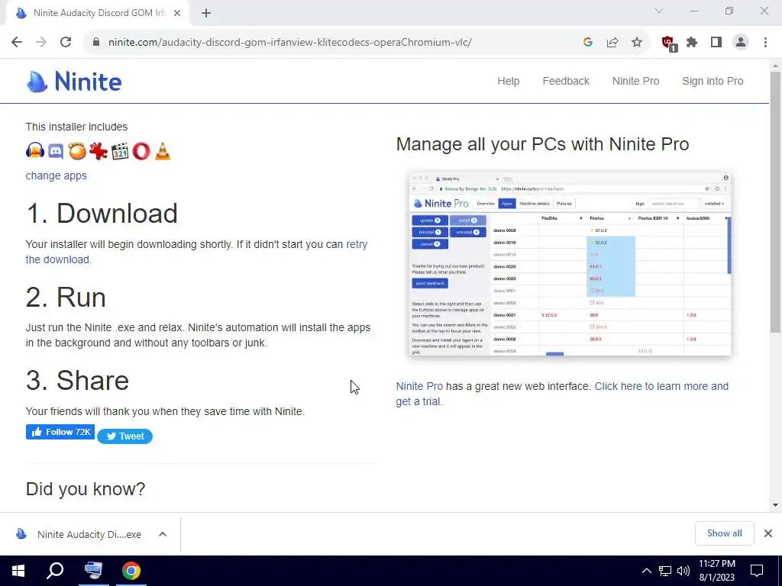Viewport: 782px width, 586px height.
Task: Click the K-Lite Codecs 321 icon
Action: 120,151
